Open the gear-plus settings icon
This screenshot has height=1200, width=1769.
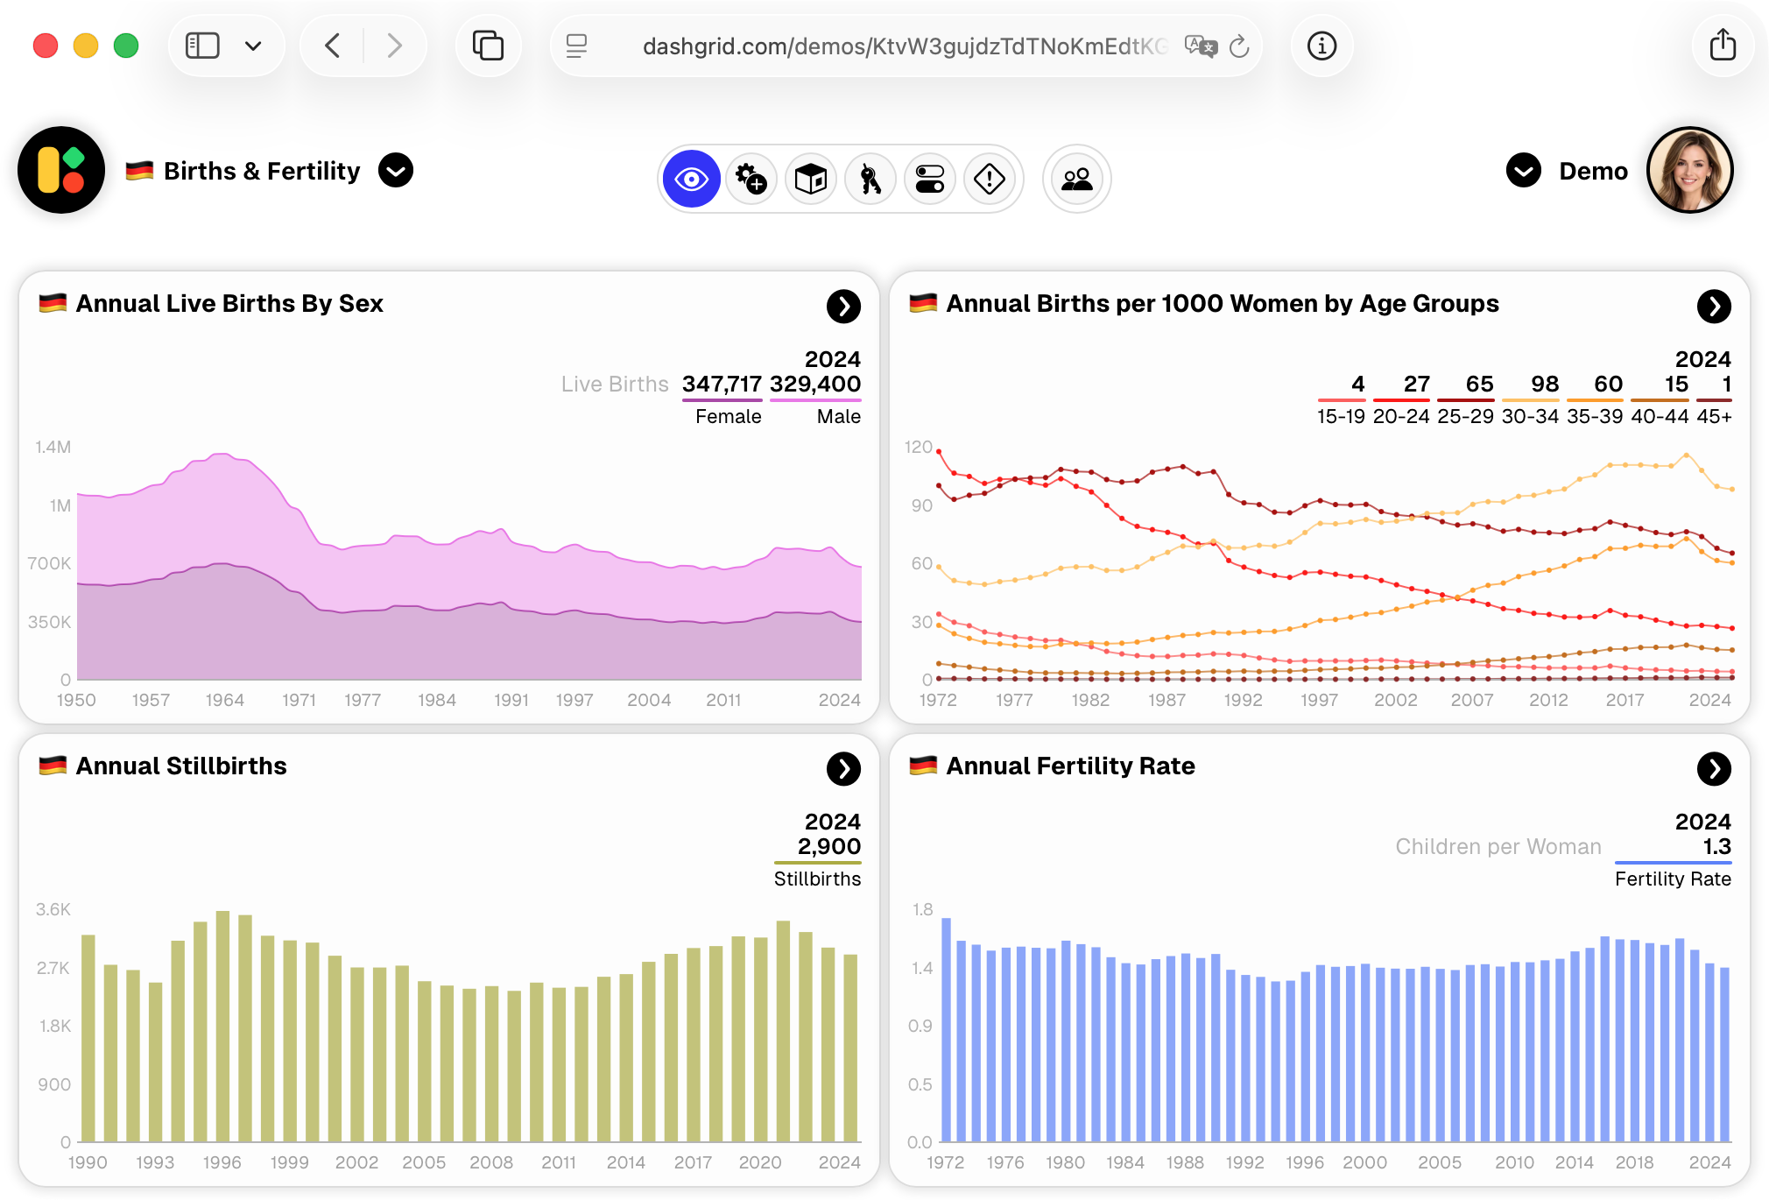click(x=751, y=178)
